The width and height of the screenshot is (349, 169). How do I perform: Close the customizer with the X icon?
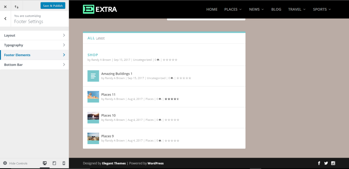[x=5, y=7]
